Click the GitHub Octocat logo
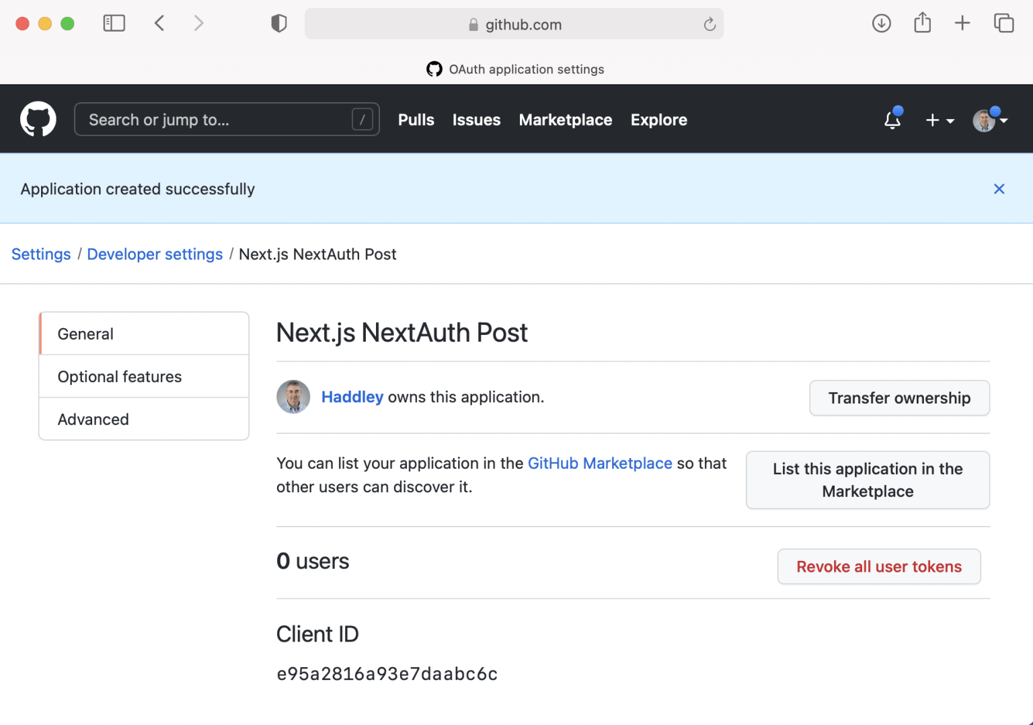1033x725 pixels. pyautogui.click(x=38, y=120)
